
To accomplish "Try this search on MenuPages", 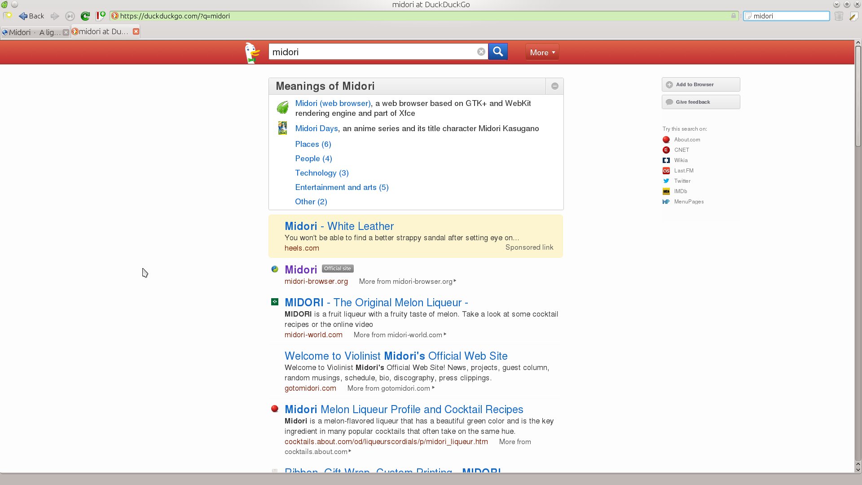I will (x=683, y=202).
